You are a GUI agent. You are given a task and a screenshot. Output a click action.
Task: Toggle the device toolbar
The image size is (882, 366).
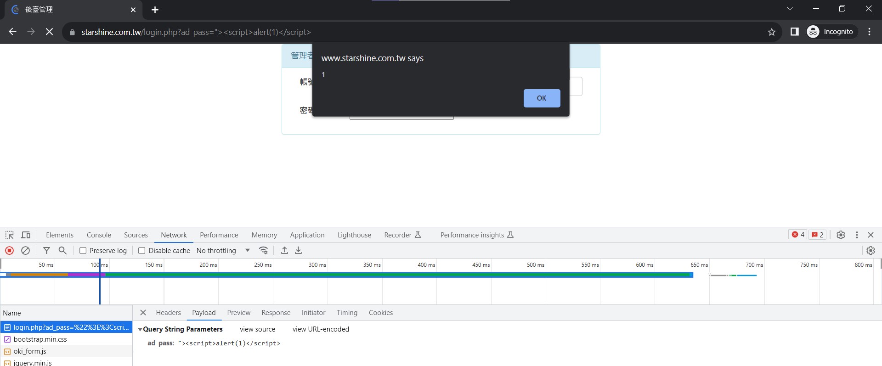[x=26, y=235]
